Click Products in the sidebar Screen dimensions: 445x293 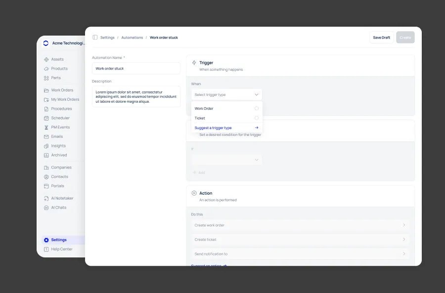(x=59, y=69)
